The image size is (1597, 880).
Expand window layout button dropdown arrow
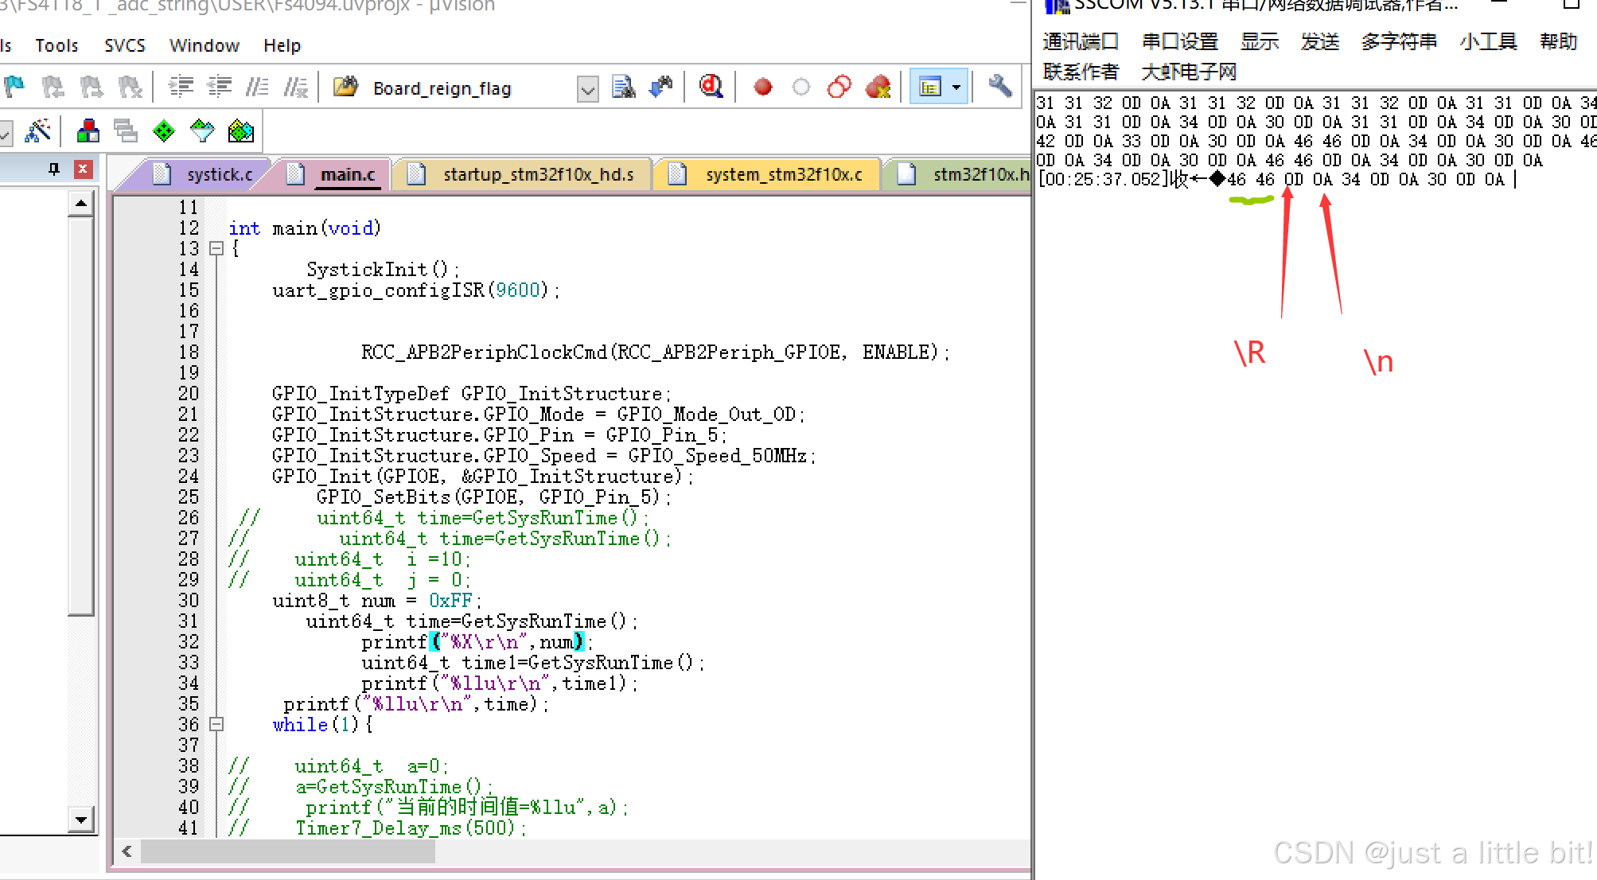coord(956,87)
